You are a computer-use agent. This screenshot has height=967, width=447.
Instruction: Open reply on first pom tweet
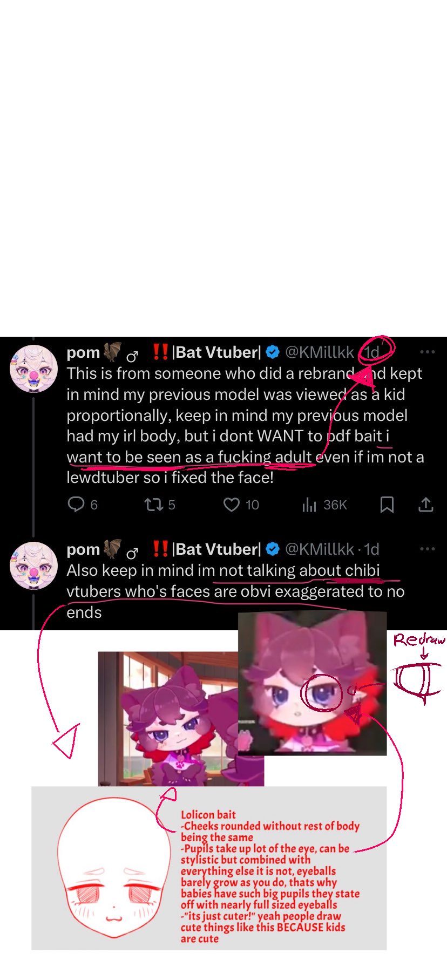(x=82, y=505)
